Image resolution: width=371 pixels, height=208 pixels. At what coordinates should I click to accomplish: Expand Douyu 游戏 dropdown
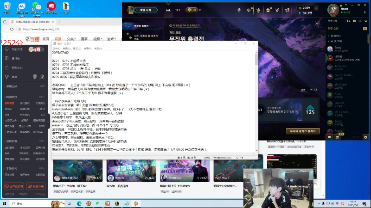click(111, 39)
